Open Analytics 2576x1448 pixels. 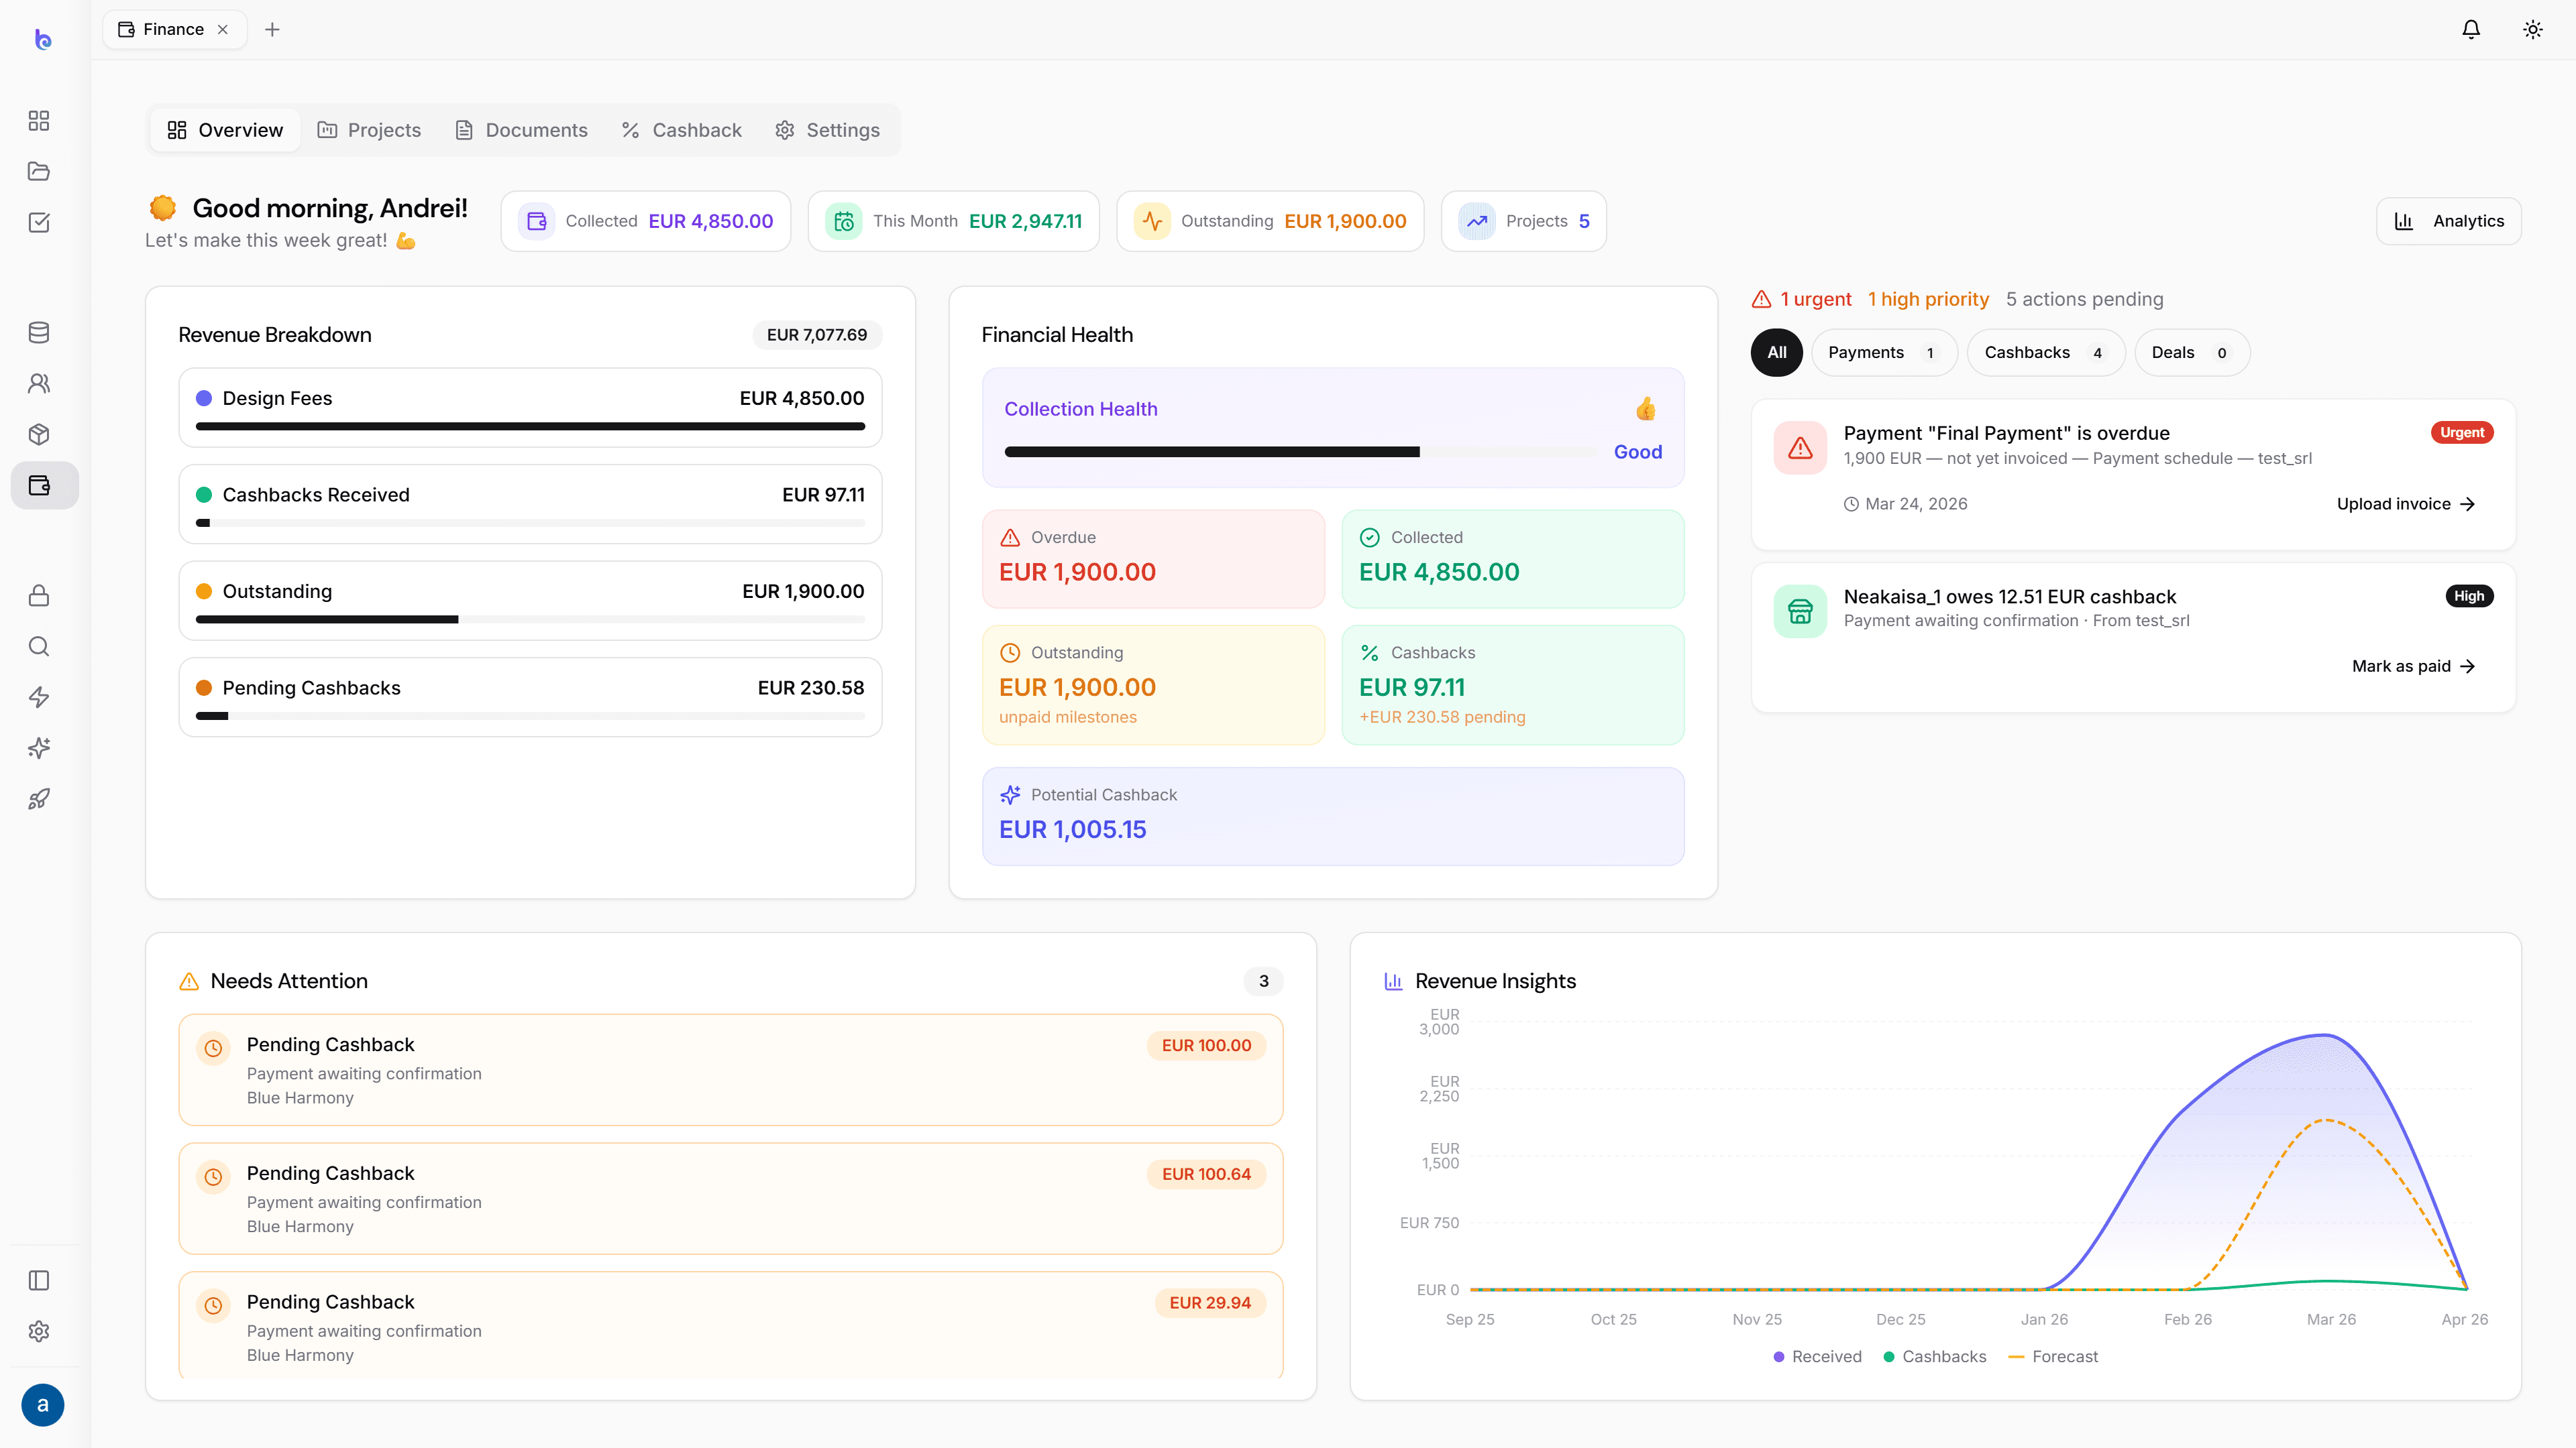coord(2448,221)
